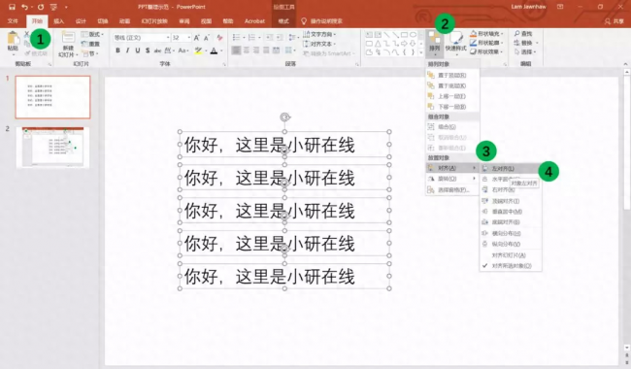Viewport: 631px width, 369px height.
Task: Open the Select dropdown in Editing group
Action: [x=525, y=51]
